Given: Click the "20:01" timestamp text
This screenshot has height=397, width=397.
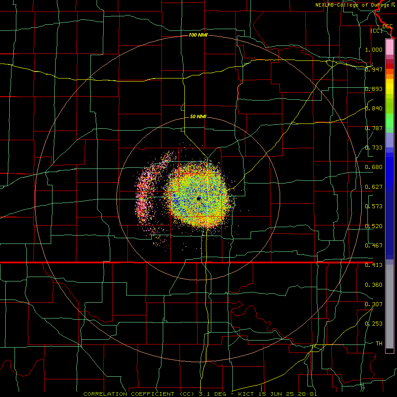Looking at the screenshot, I should [x=307, y=394].
